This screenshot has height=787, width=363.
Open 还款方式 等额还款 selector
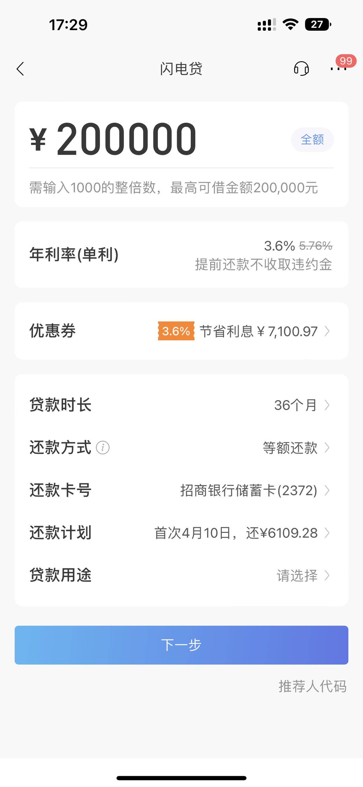pyautogui.click(x=181, y=448)
